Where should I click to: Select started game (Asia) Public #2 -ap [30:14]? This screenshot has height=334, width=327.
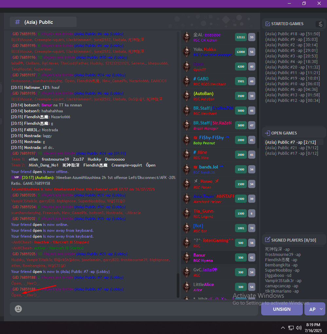tap(291, 45)
